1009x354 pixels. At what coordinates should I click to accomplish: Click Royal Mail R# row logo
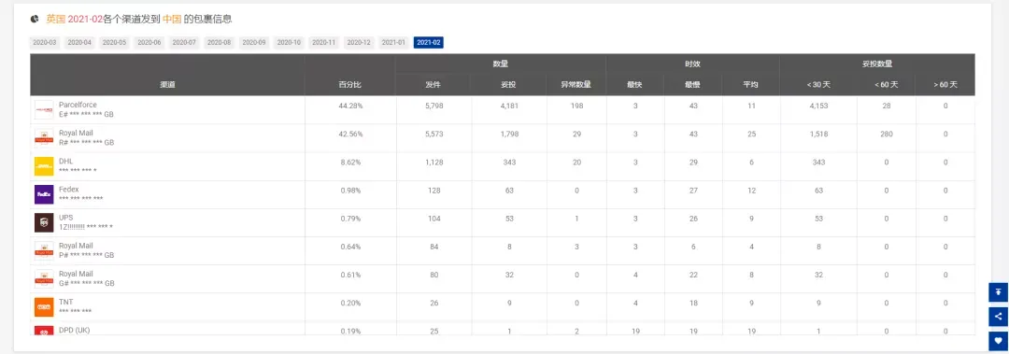(44, 137)
